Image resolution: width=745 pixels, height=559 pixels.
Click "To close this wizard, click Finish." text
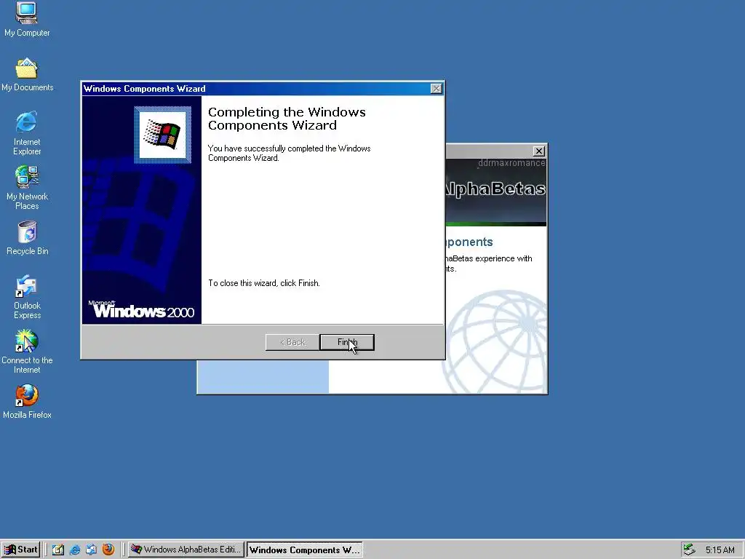[263, 283]
